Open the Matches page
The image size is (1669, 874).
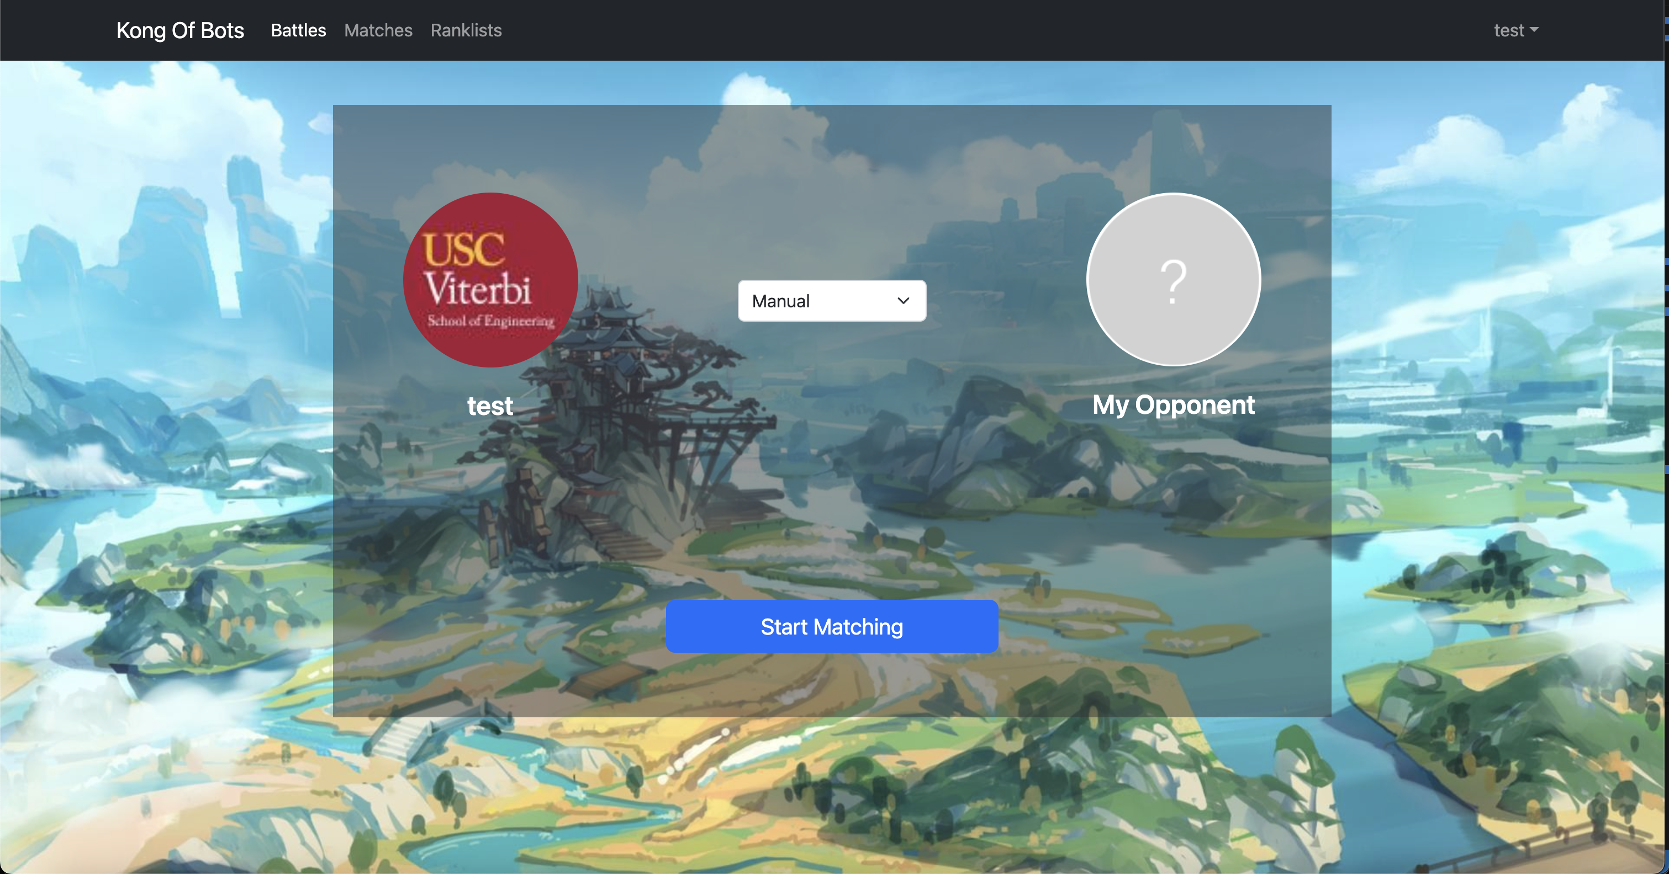point(378,30)
